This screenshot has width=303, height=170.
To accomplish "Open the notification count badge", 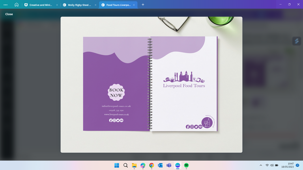I will (297, 165).
